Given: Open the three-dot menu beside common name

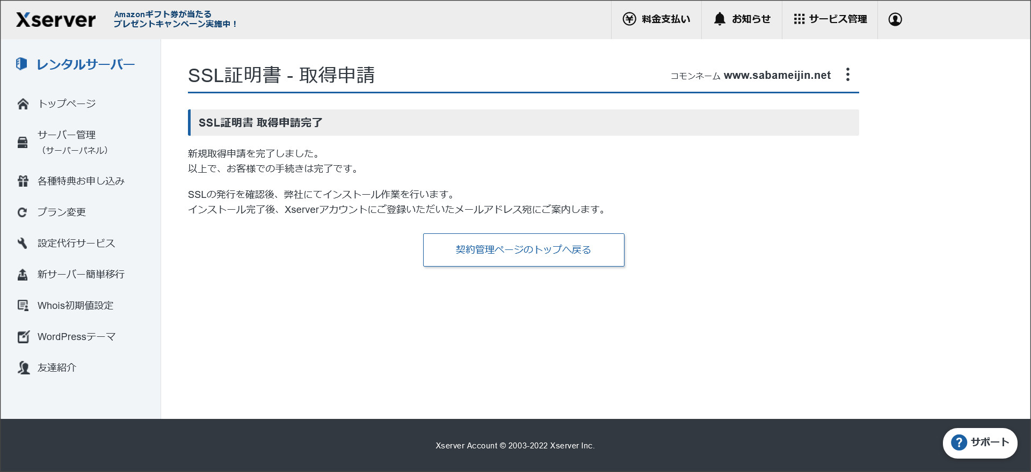Looking at the screenshot, I should (848, 75).
